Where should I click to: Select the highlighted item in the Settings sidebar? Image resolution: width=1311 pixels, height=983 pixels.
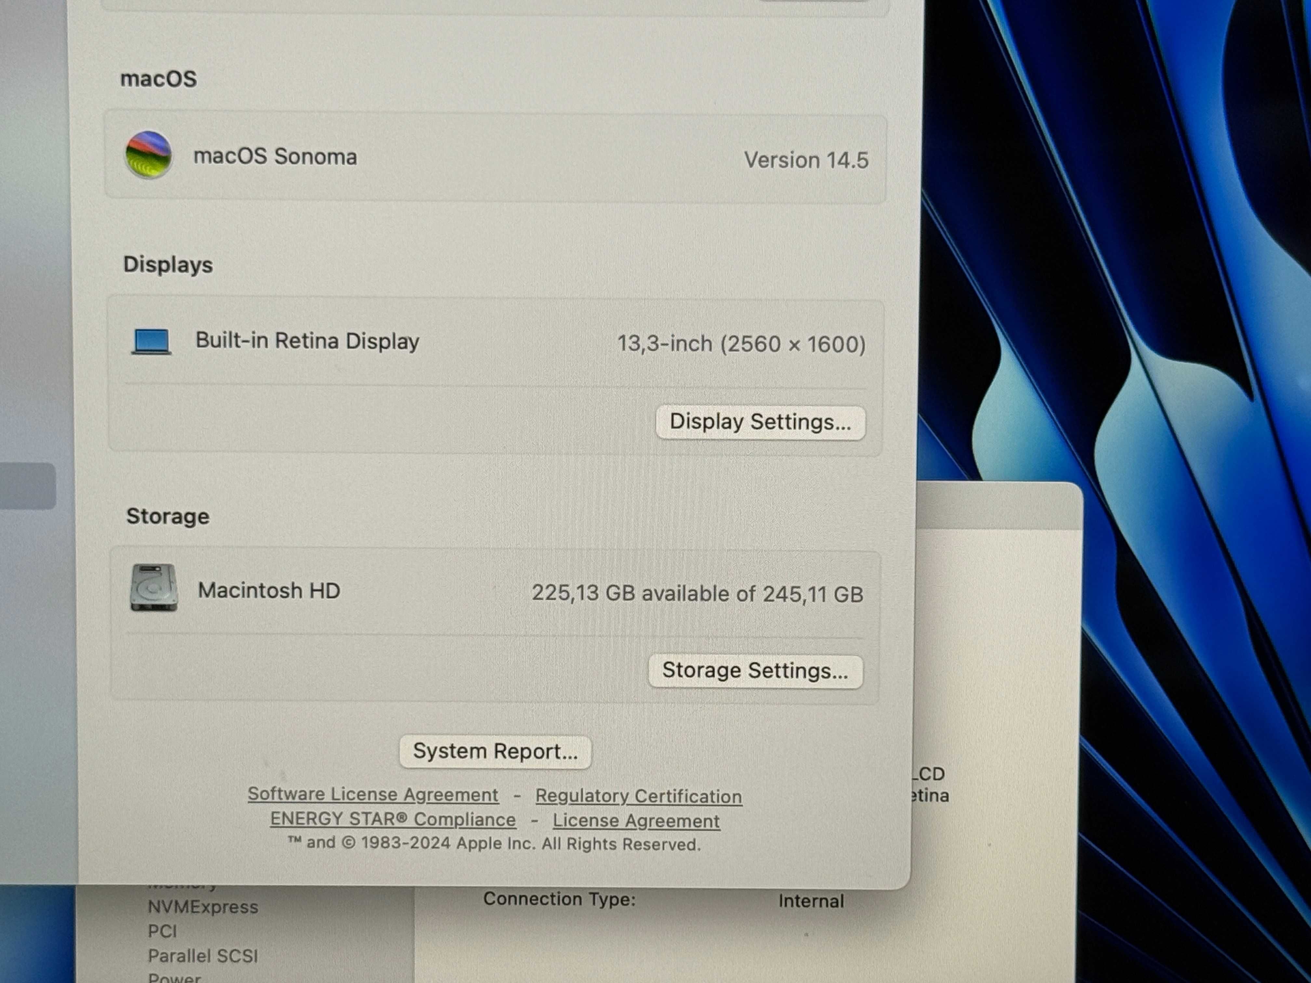28,486
